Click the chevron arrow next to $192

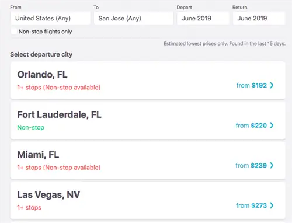click(272, 85)
